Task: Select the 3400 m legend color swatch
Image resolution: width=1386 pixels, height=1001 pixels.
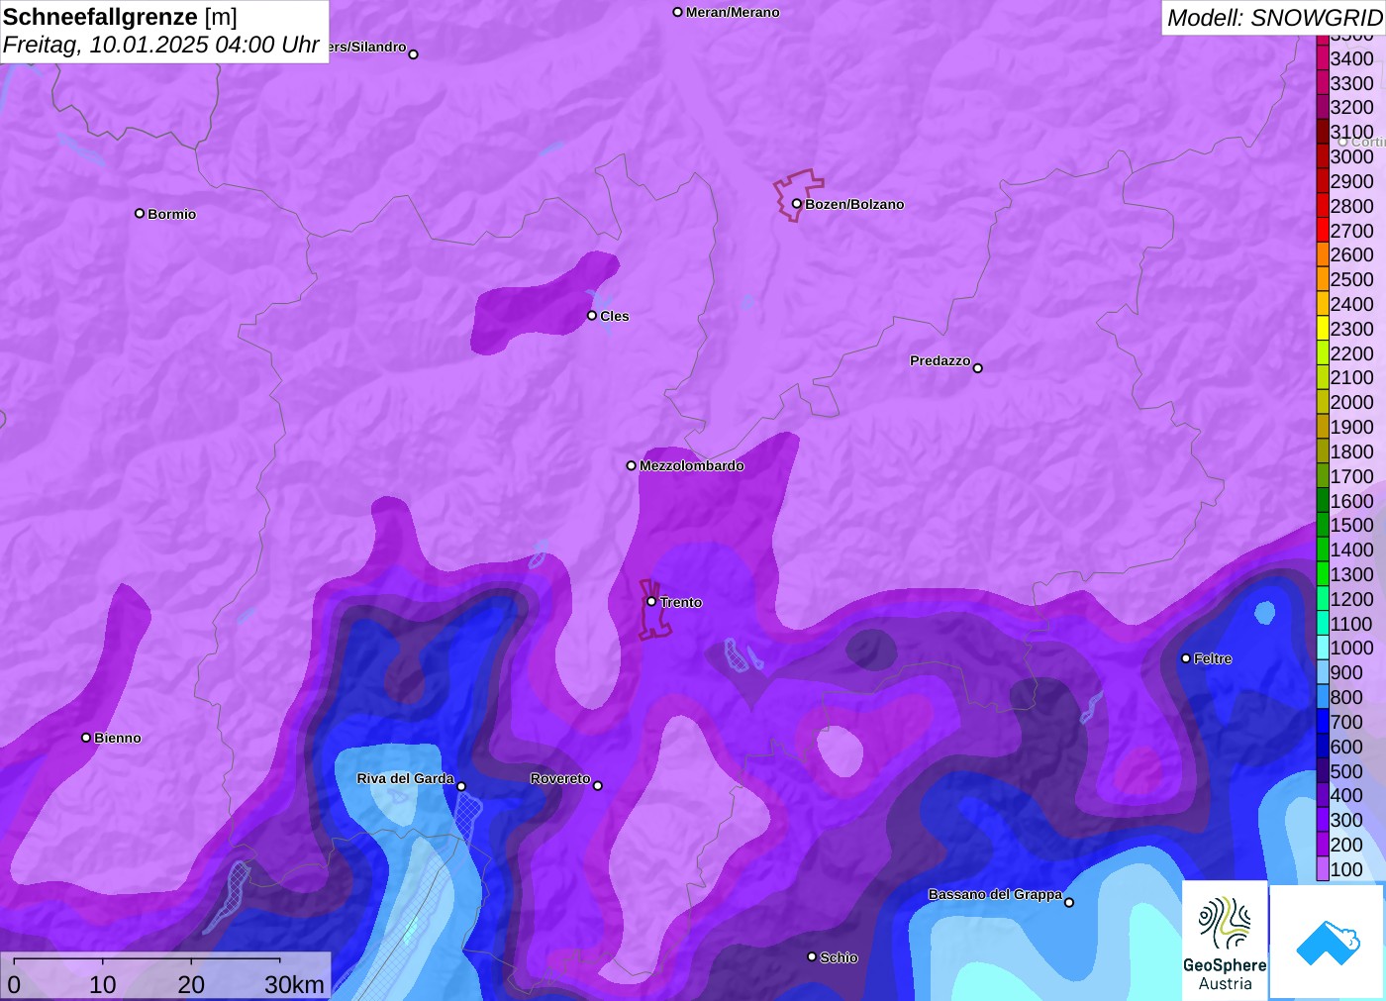Action: pyautogui.click(x=1322, y=58)
